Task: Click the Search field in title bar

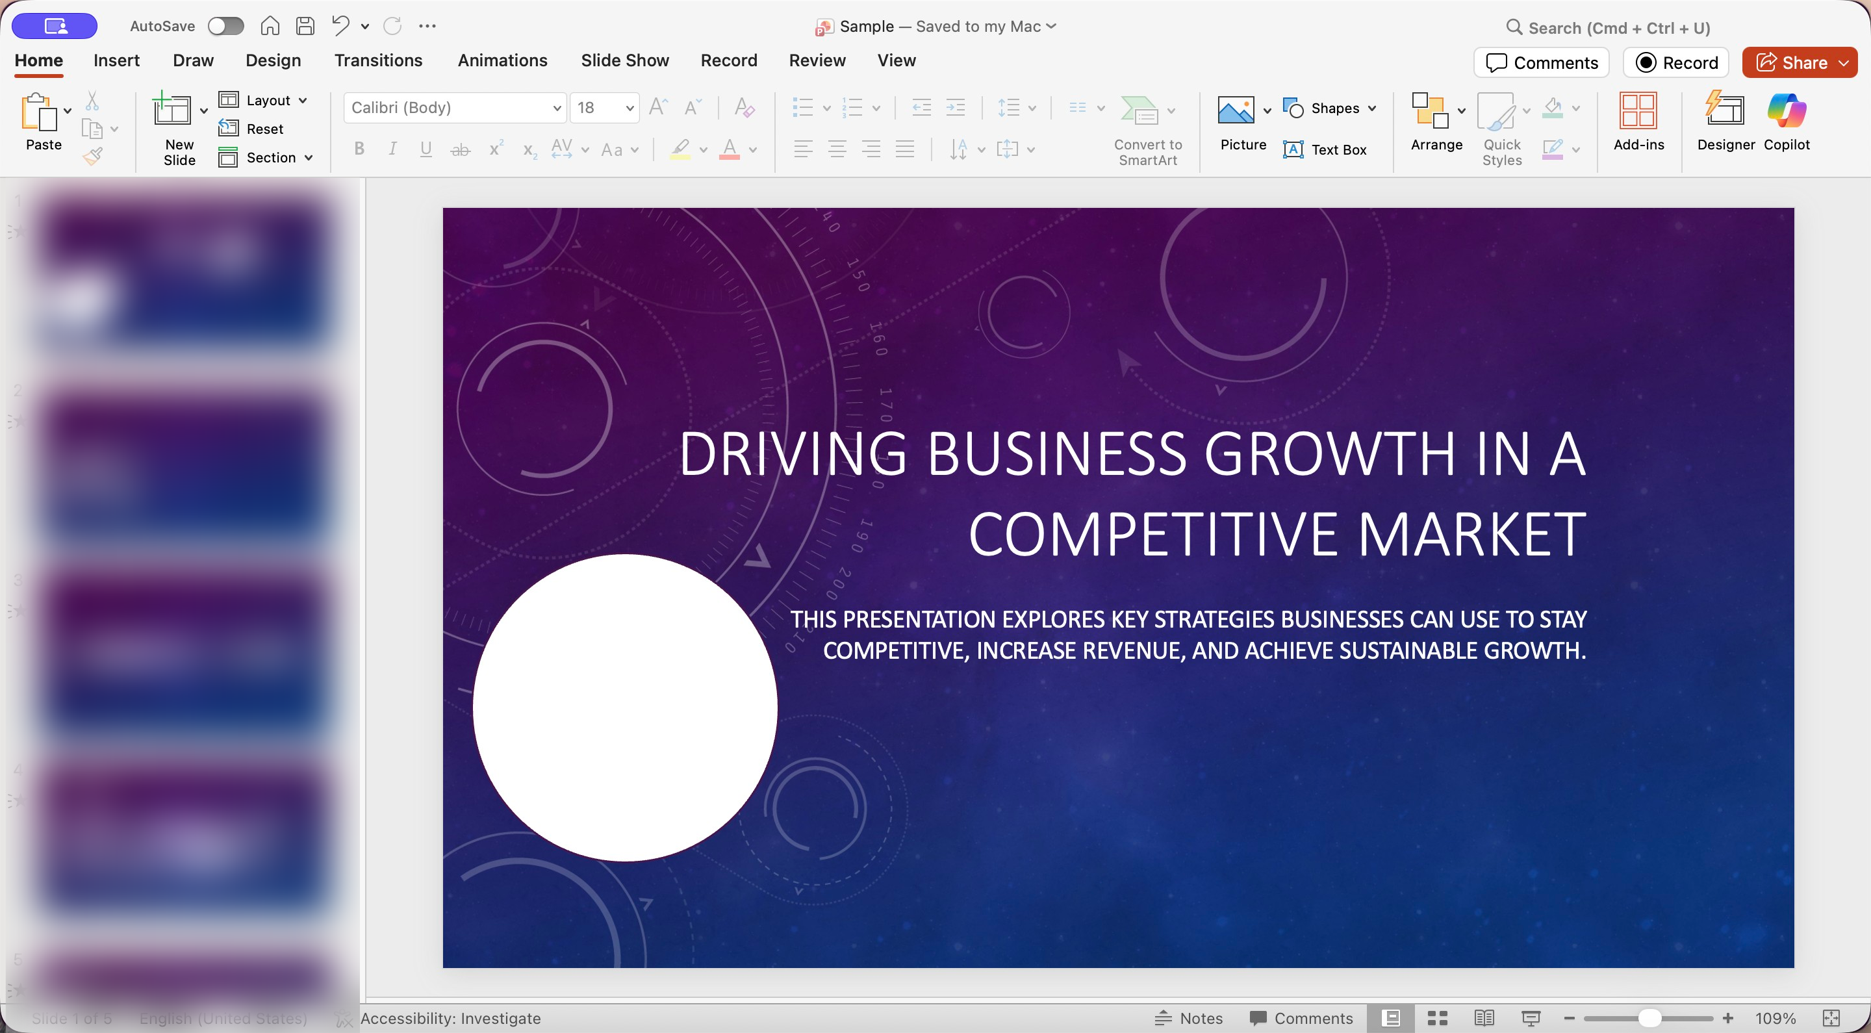Action: (x=1618, y=27)
